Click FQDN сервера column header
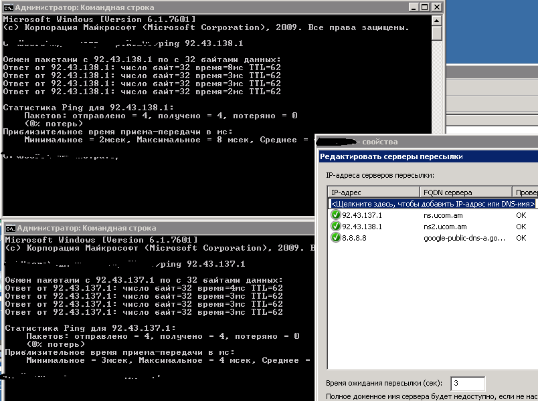This screenshot has height=401, width=538. click(466, 192)
